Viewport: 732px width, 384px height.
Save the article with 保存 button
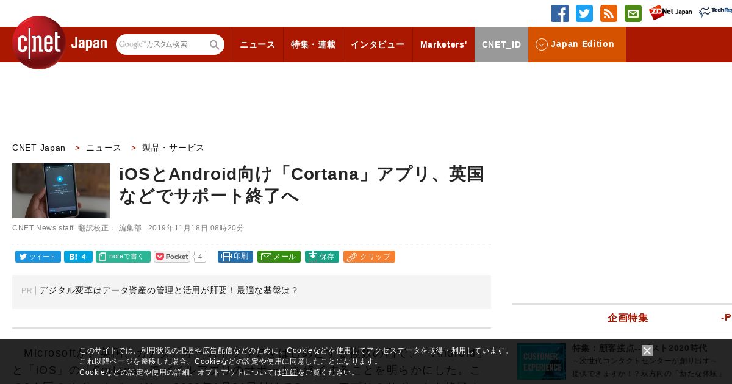pyautogui.click(x=322, y=257)
